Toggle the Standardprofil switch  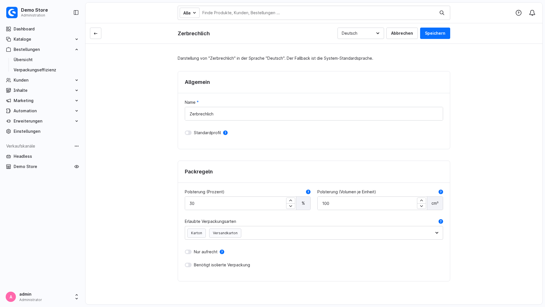click(x=188, y=133)
